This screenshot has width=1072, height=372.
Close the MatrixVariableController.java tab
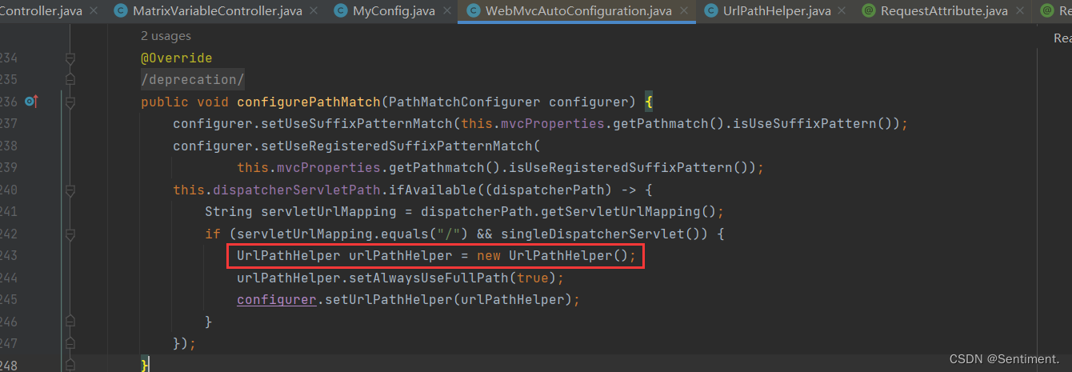tap(314, 11)
